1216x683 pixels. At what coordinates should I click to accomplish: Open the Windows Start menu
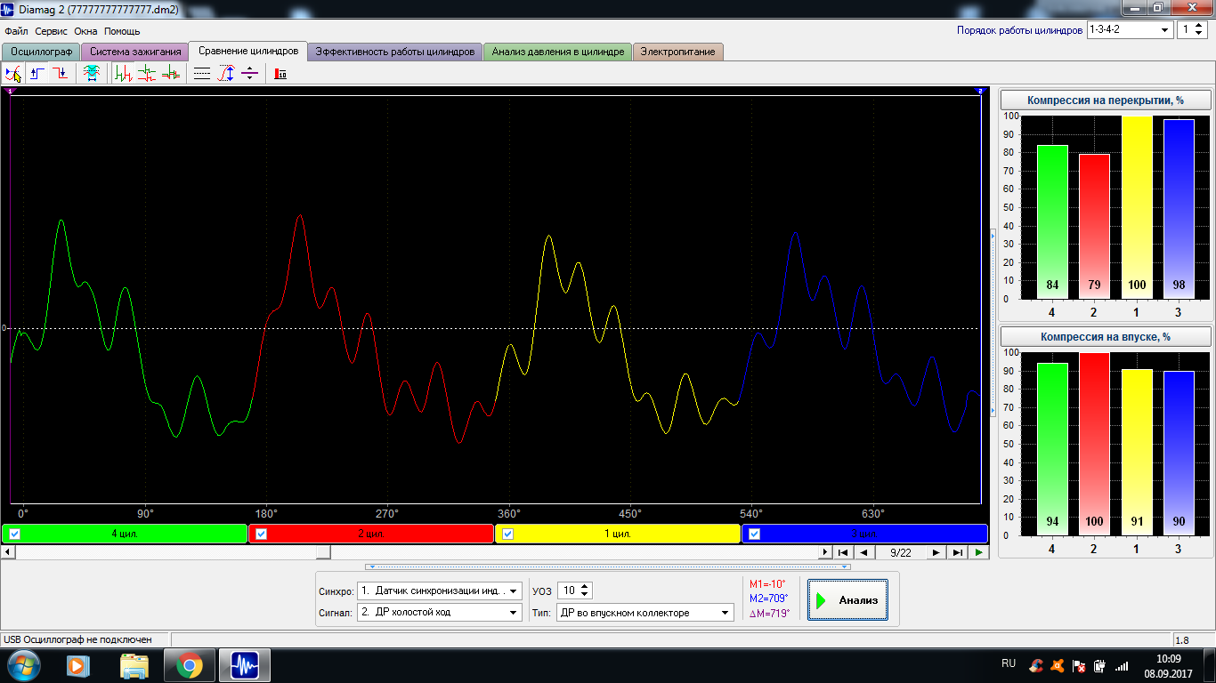(22, 665)
